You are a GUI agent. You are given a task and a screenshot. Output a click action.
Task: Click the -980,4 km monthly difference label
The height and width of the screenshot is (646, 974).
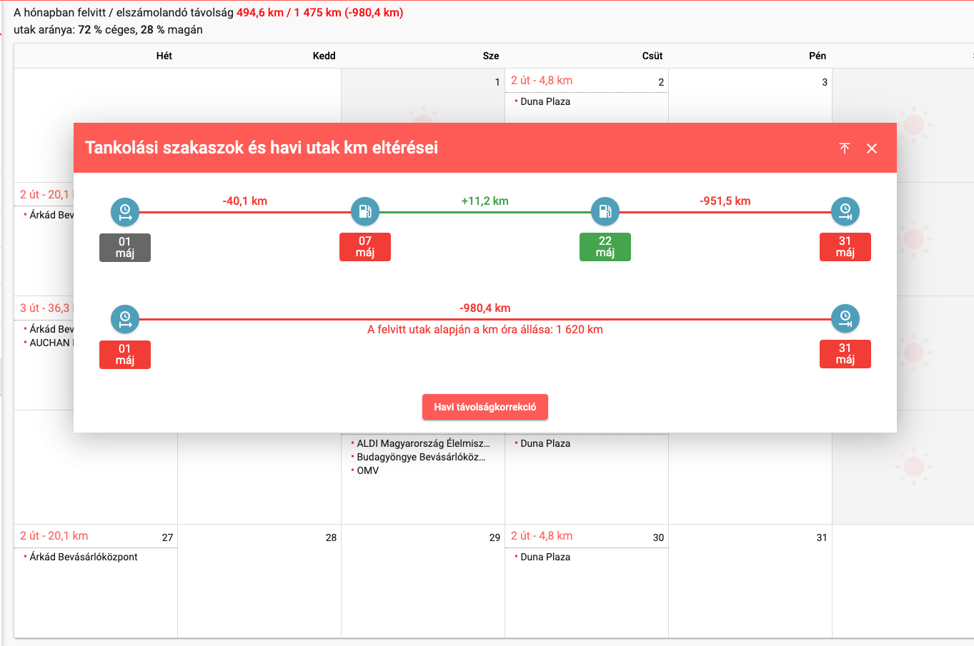[485, 308]
